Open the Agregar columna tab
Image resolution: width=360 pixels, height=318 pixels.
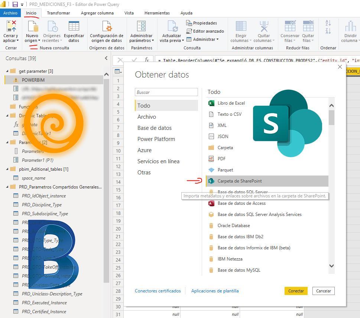pos(97,13)
